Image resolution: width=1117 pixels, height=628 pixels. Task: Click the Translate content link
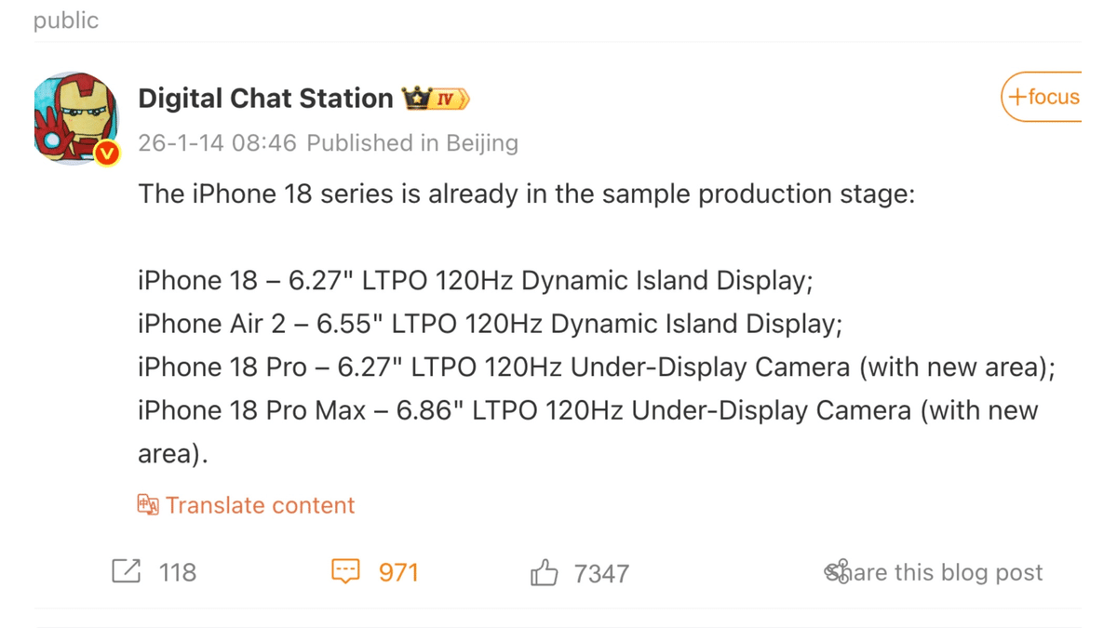[x=260, y=505]
